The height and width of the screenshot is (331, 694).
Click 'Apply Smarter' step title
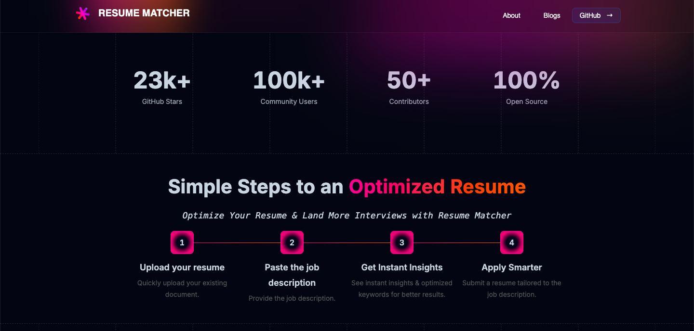[512, 267]
